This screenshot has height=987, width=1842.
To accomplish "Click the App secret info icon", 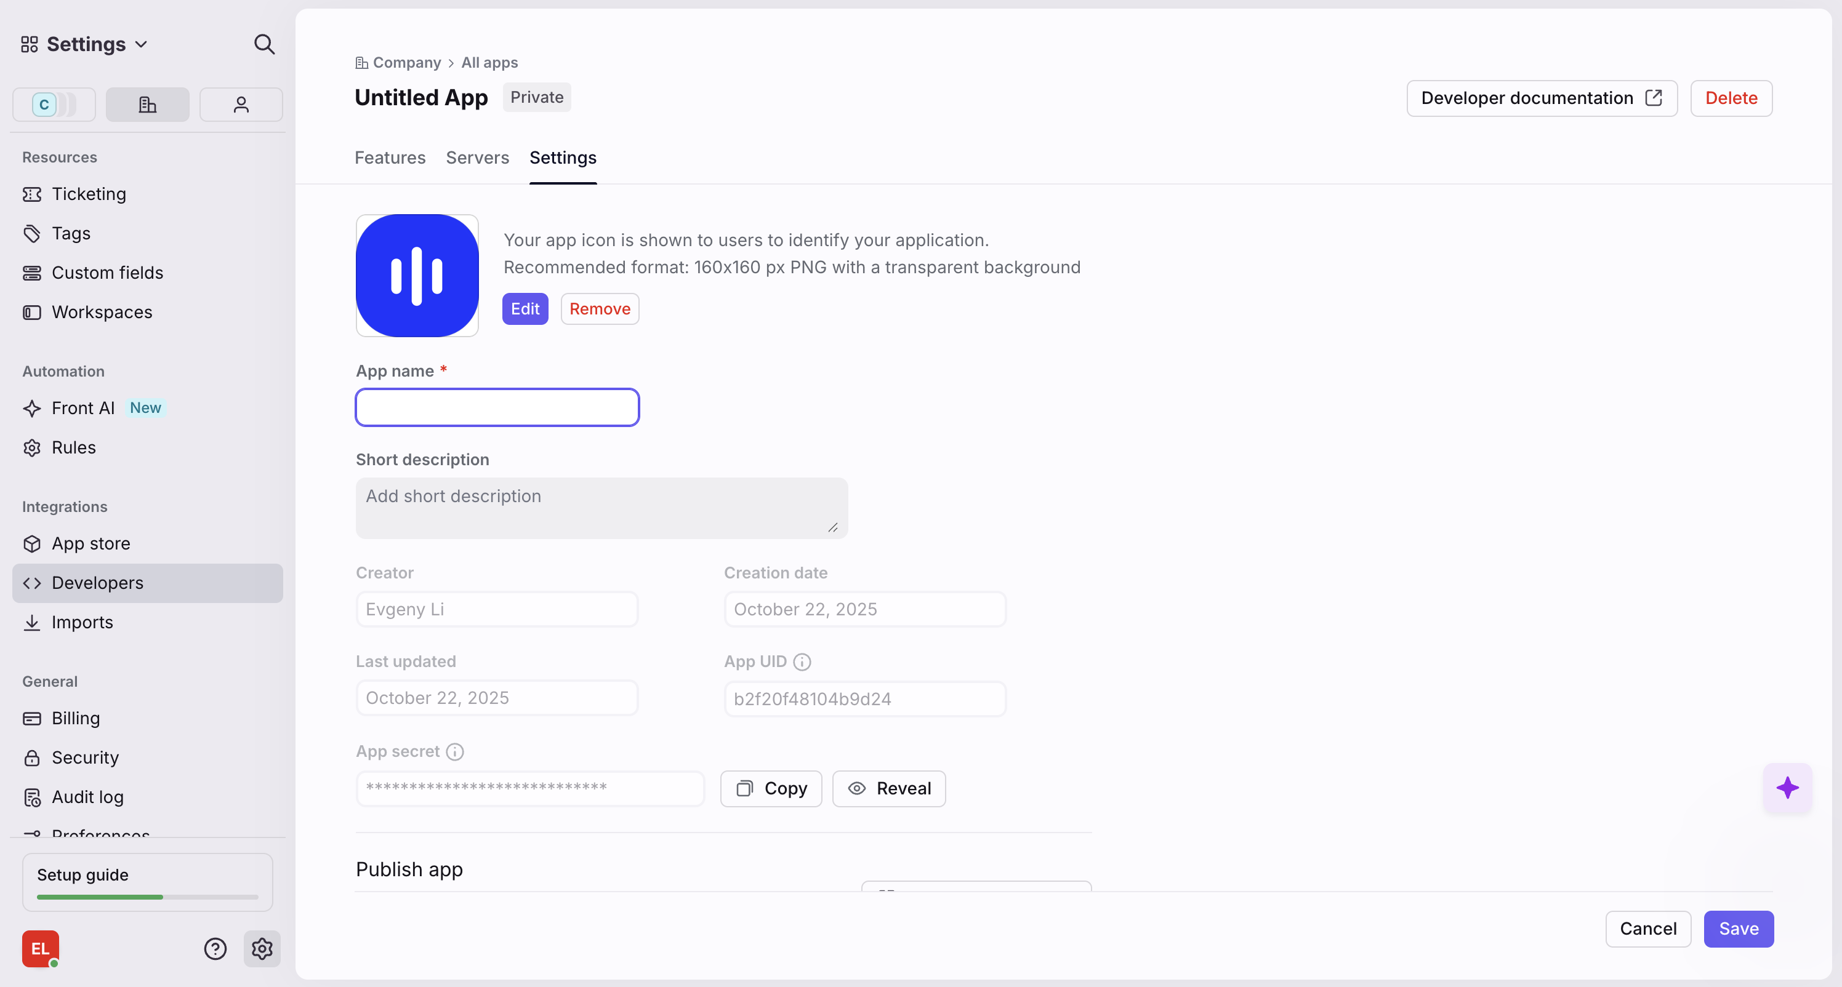I will 455,752.
